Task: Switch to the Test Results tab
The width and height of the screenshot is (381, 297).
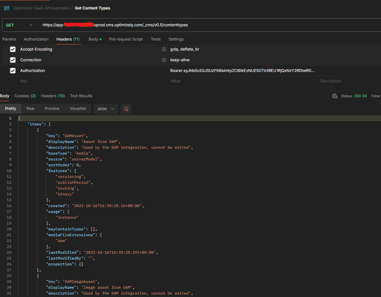Action: [x=81, y=96]
